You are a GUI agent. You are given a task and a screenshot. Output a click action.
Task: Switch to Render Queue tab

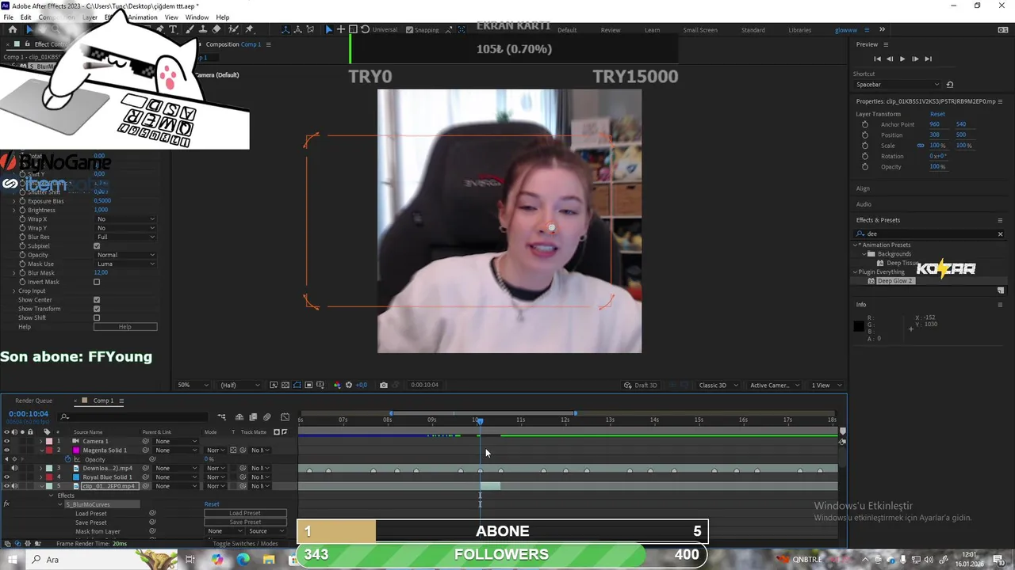point(33,401)
